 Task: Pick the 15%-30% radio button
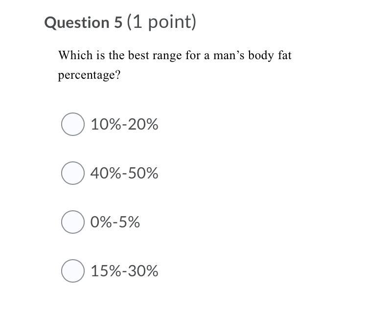point(73,271)
